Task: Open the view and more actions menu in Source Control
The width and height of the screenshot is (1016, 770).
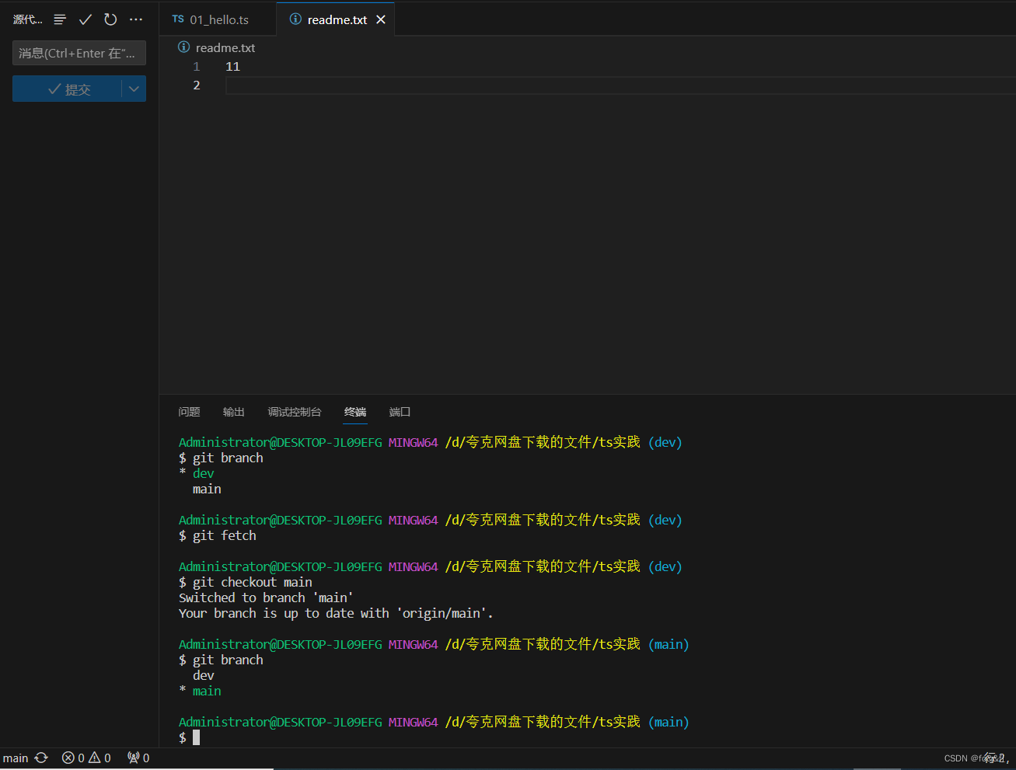Action: (x=60, y=19)
